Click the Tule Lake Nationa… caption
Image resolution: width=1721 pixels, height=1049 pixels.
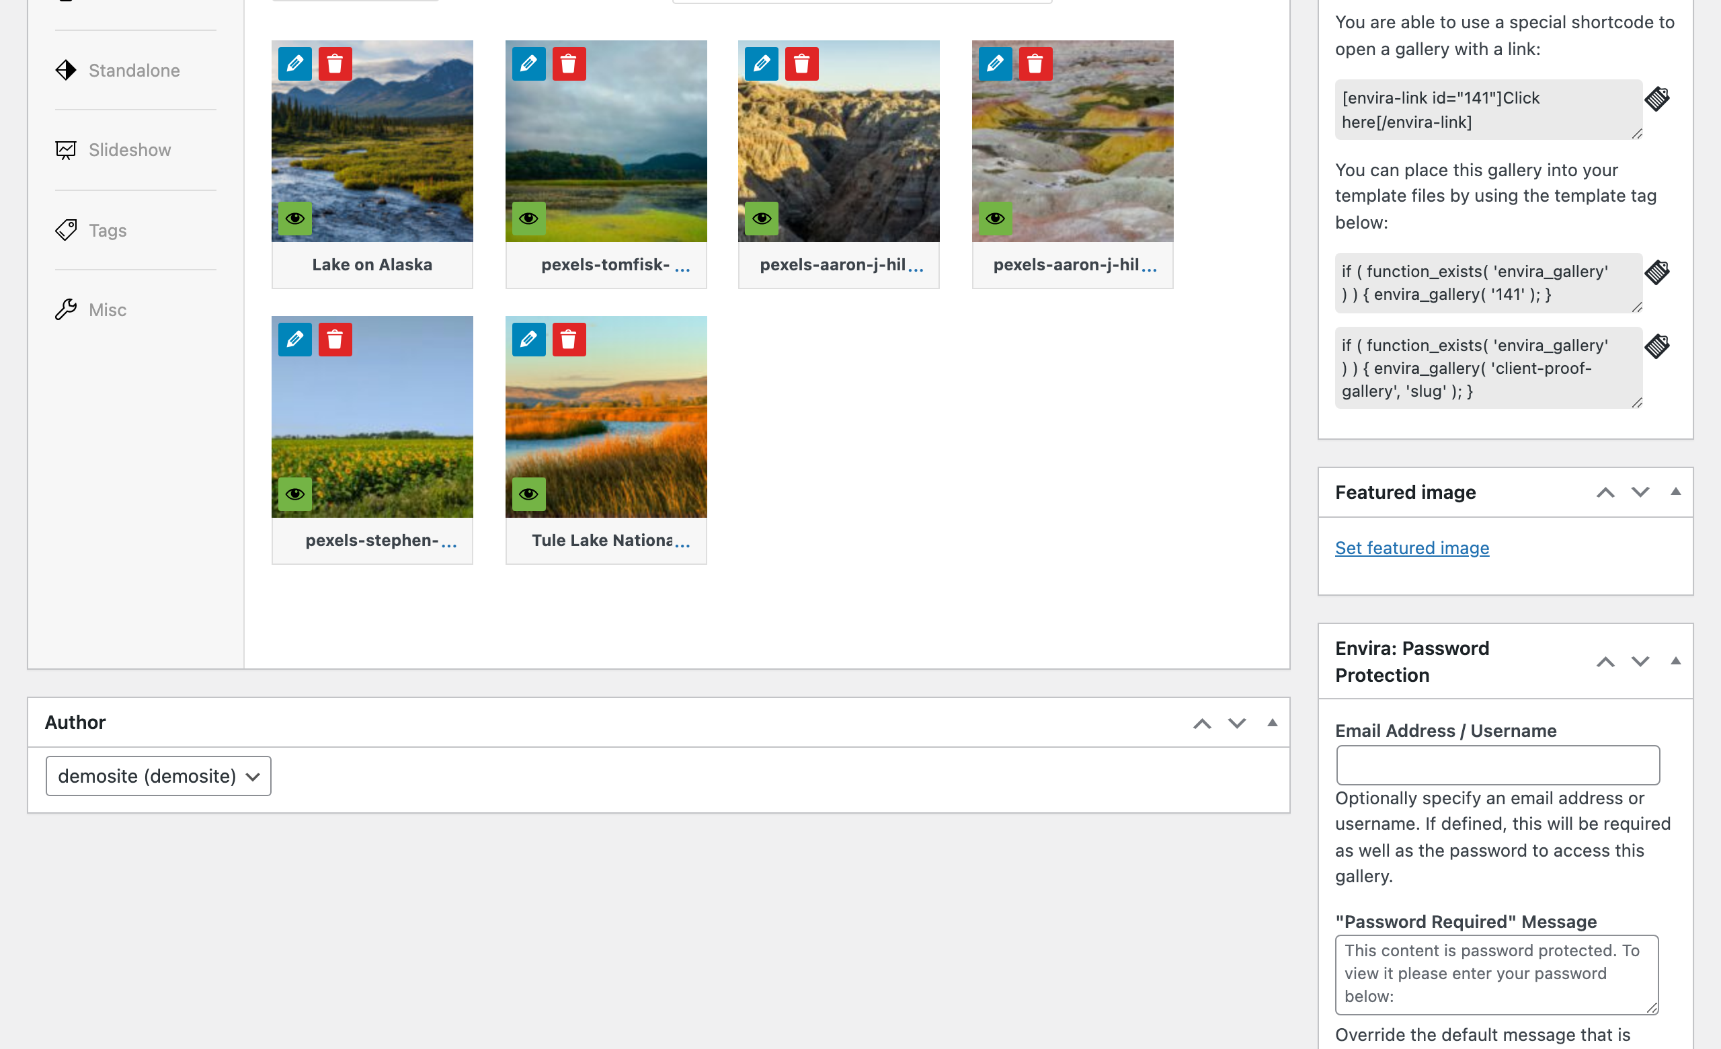[610, 541]
